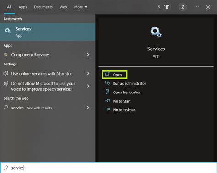Click the Run as administrator shield icon
The width and height of the screenshot is (217, 173).
pos(108,83)
